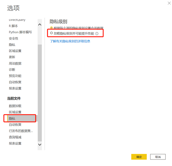Open the global 隐私 settings item

[x=12, y=45]
